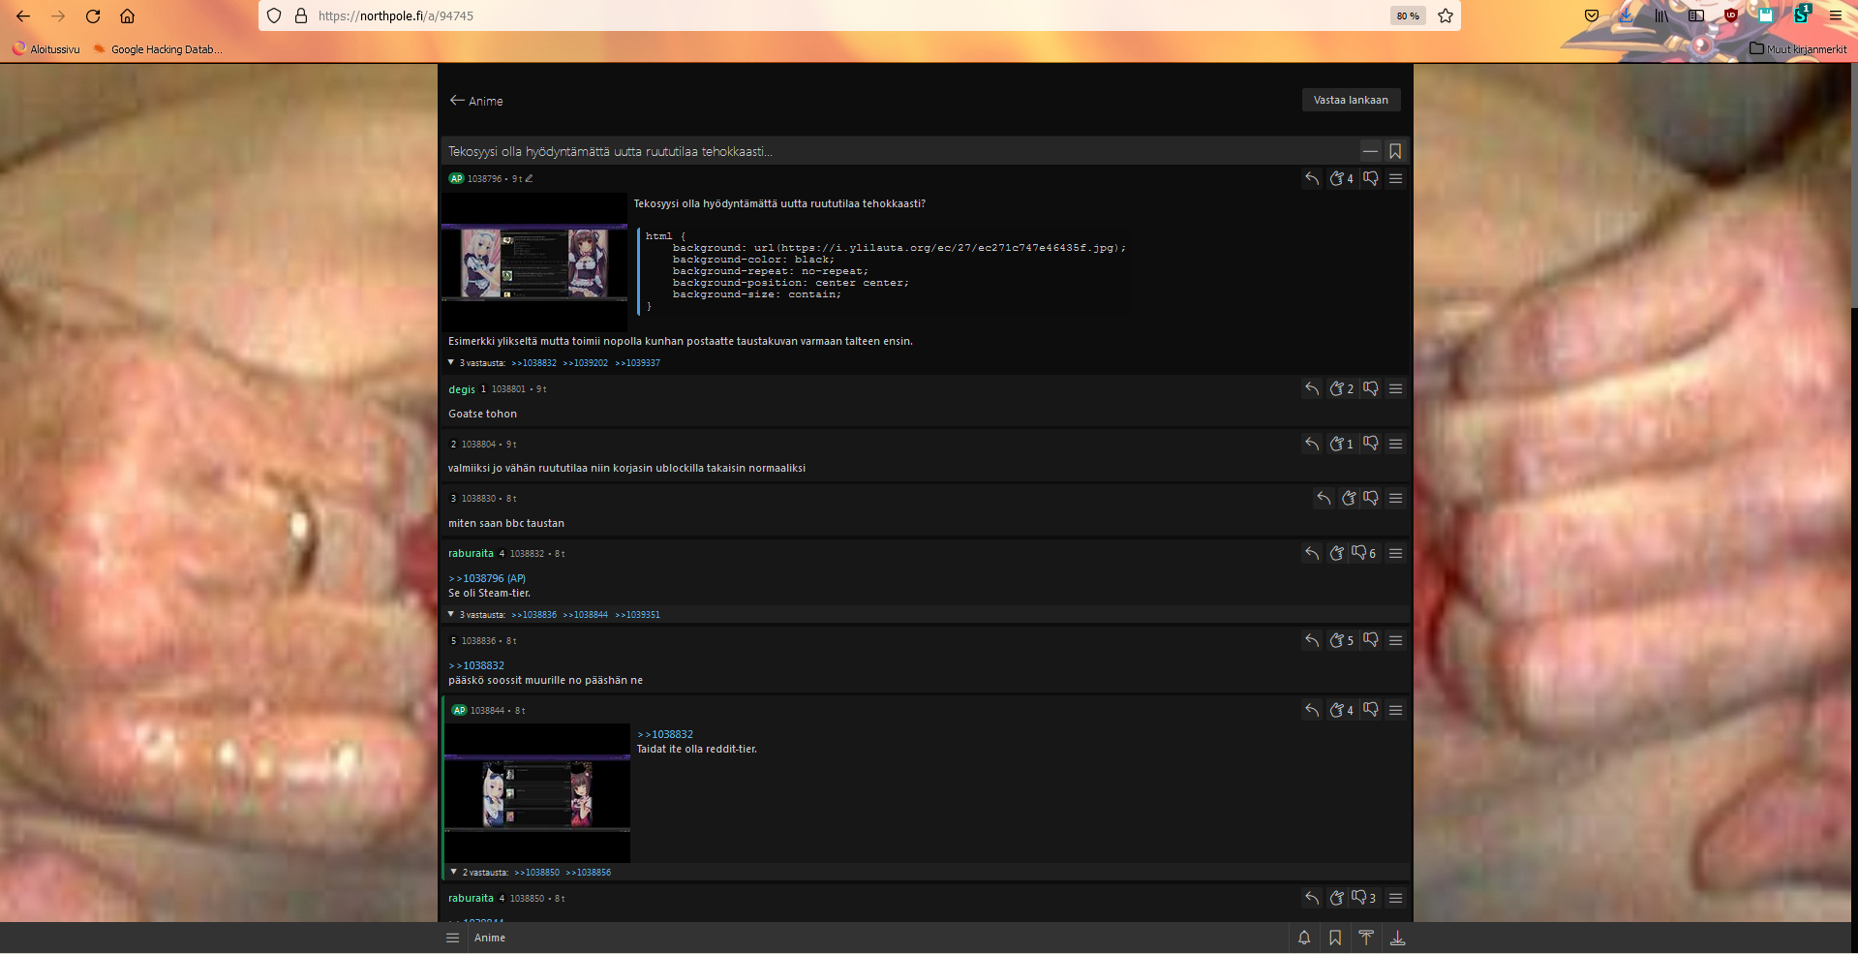Upvote the opening post 1038796

[x=1341, y=178]
